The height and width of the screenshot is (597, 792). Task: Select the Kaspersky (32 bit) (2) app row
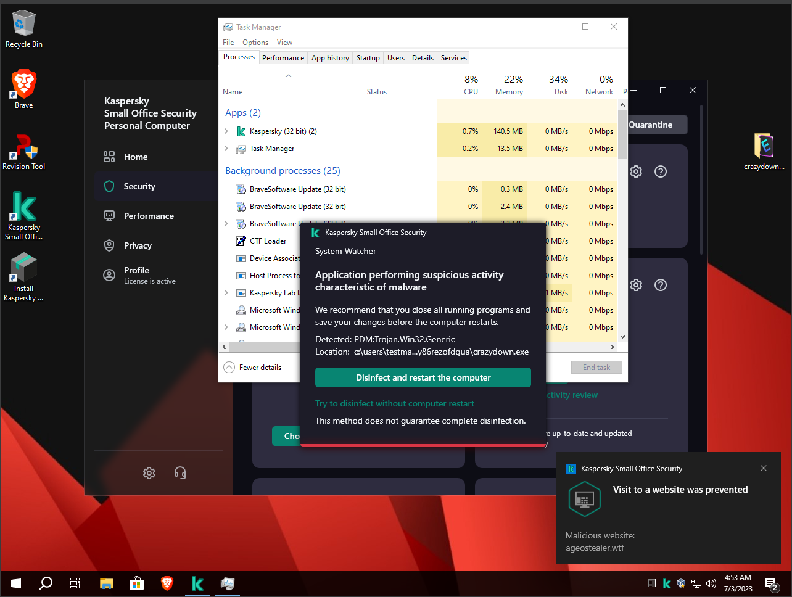pyautogui.click(x=418, y=131)
